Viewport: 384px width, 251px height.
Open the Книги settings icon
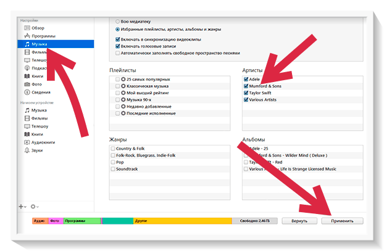click(x=27, y=76)
